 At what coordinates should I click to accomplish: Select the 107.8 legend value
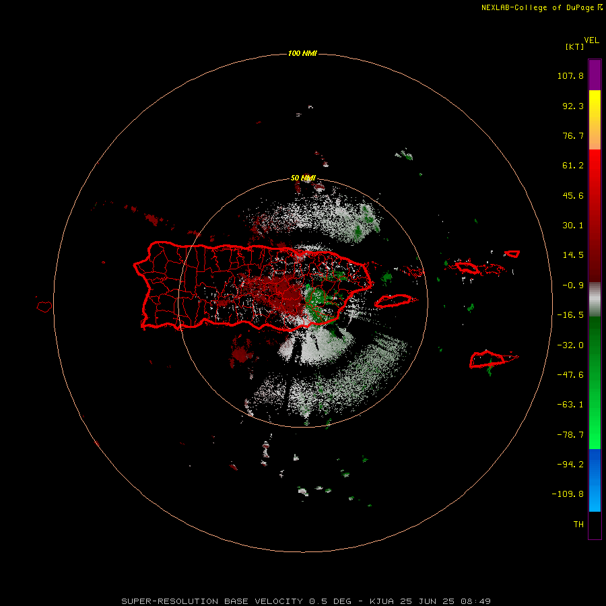(x=570, y=76)
